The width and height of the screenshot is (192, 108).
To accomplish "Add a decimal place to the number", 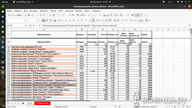I will pos(115,20).
